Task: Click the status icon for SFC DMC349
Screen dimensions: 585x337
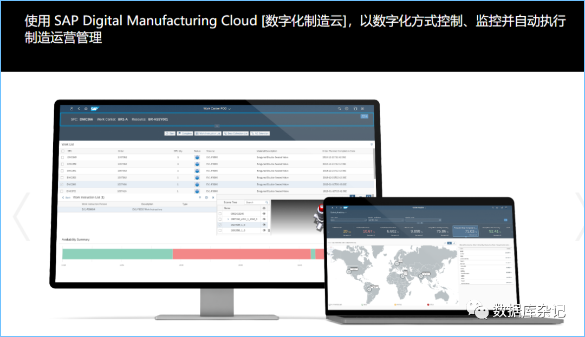Action: point(197,157)
